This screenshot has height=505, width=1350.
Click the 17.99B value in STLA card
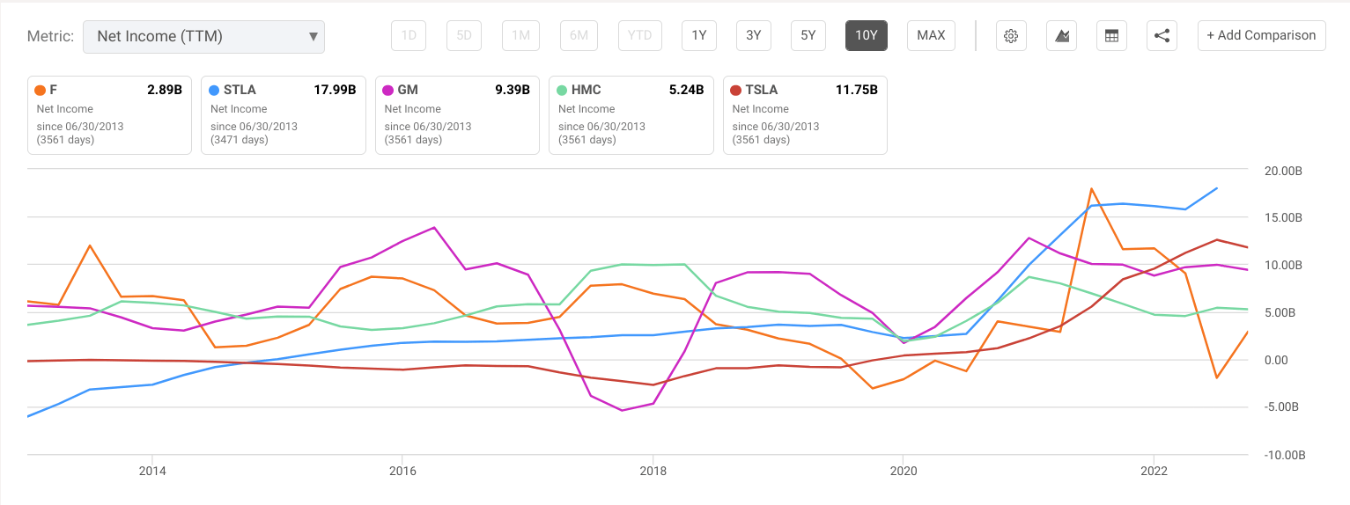[x=335, y=90]
